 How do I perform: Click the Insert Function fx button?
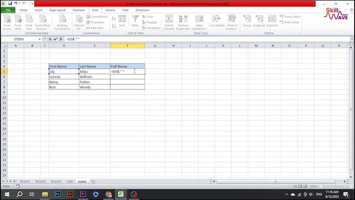[x=61, y=39]
